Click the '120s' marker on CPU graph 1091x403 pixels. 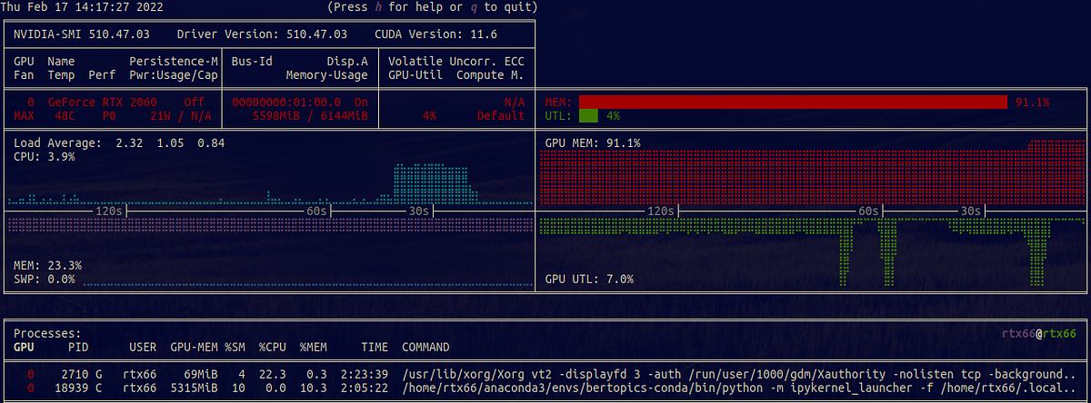tap(110, 211)
